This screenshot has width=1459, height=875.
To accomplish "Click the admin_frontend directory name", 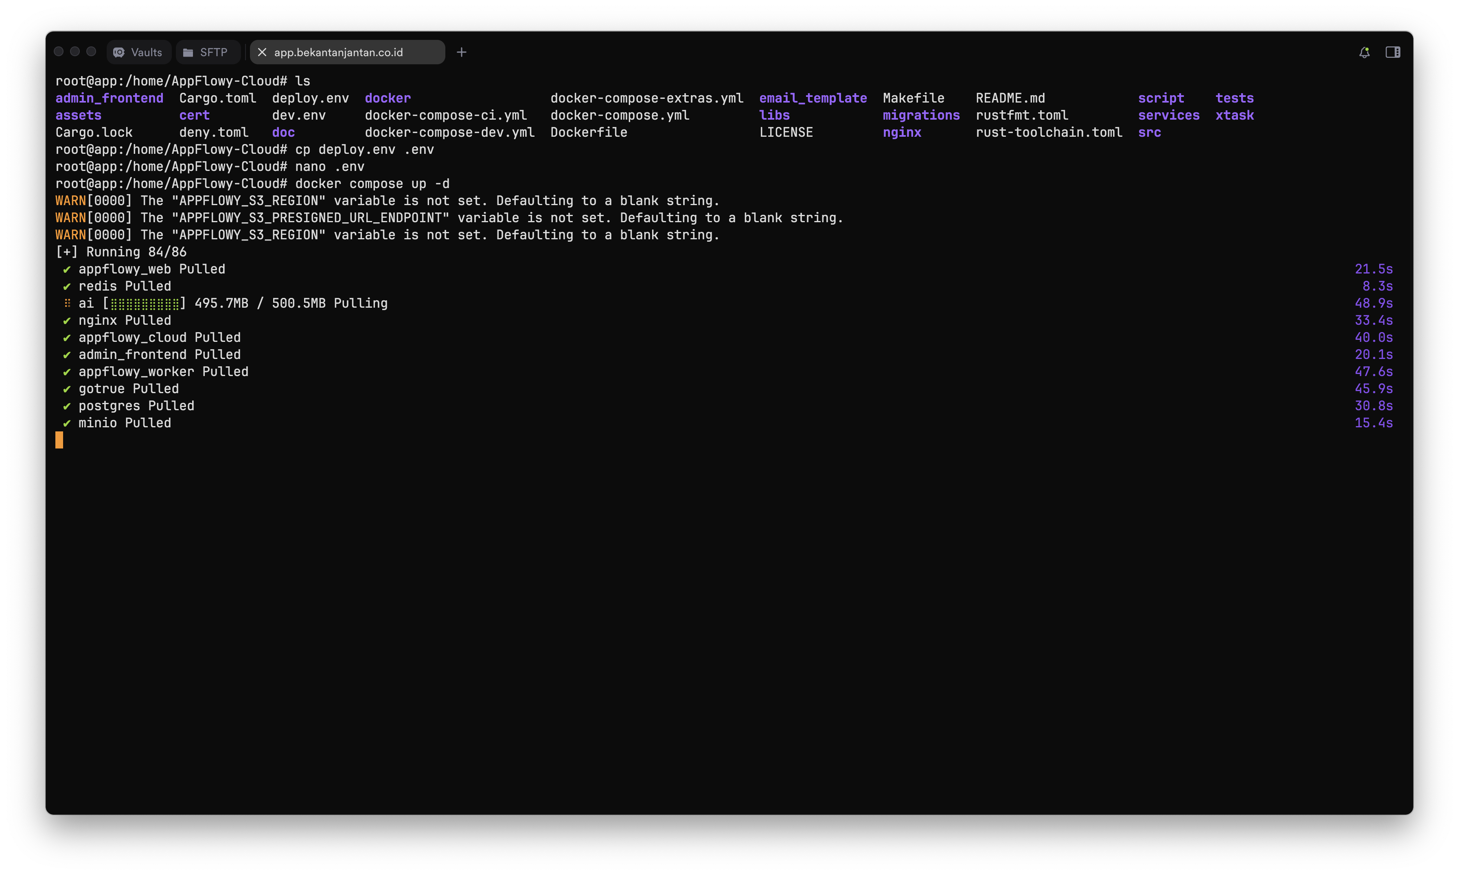I will coord(110,98).
